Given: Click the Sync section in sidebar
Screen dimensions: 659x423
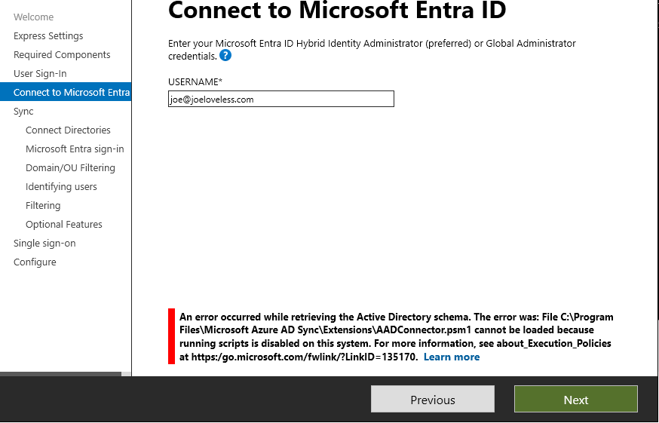Looking at the screenshot, I should 23,111.
